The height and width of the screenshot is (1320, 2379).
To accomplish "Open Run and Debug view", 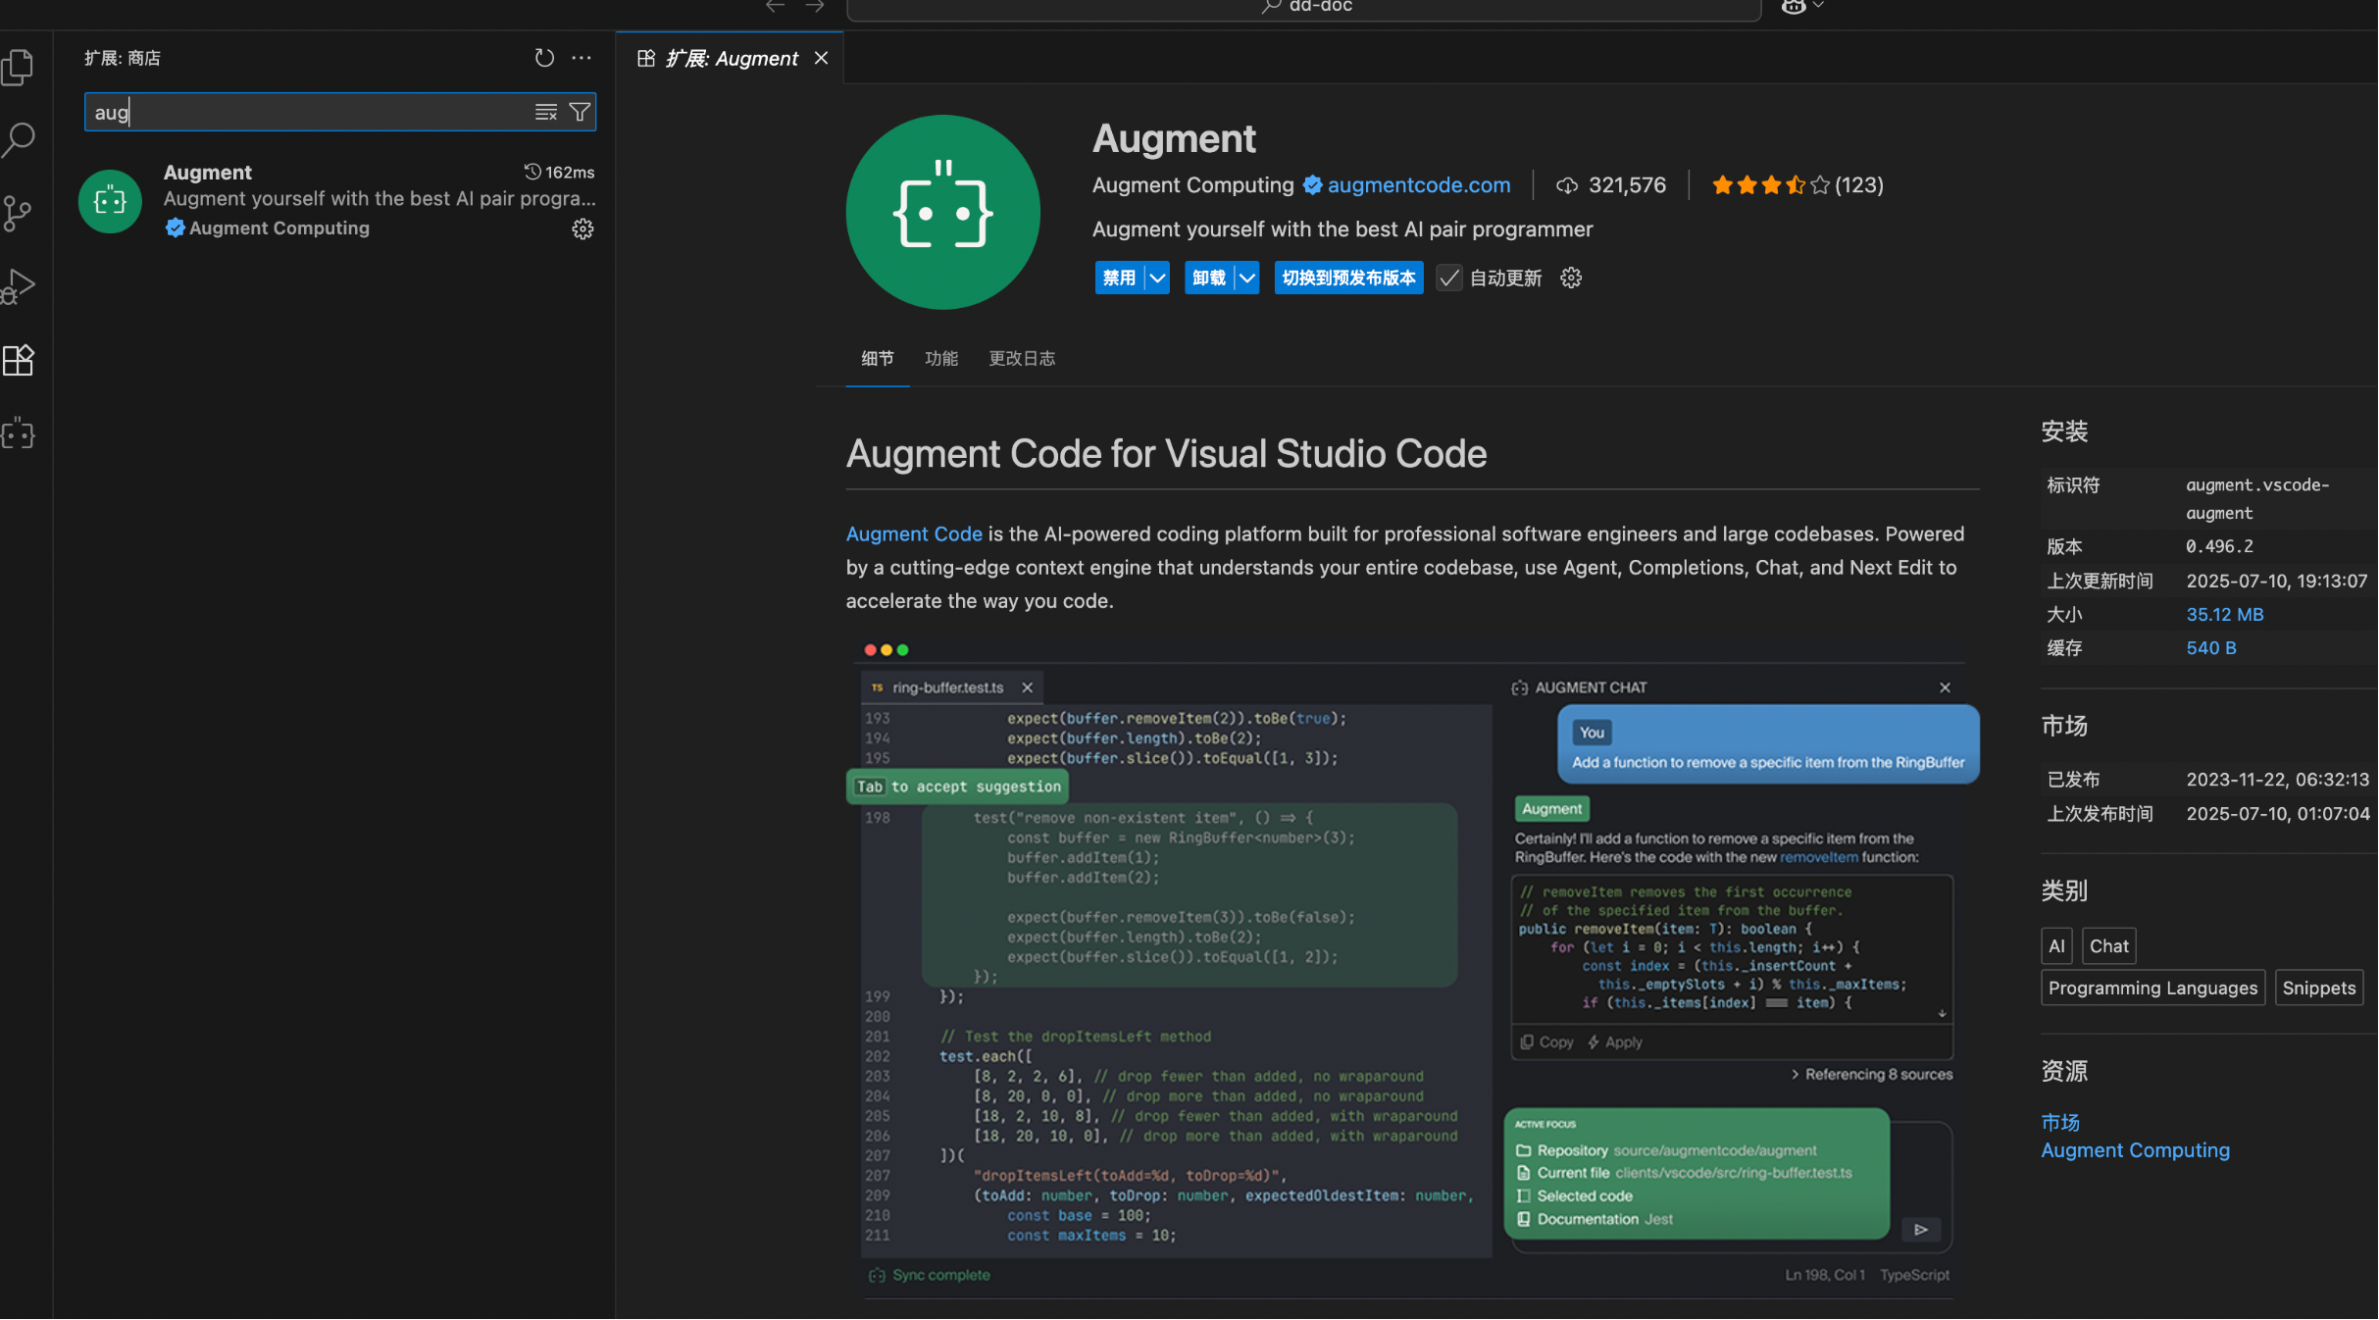I will tap(18, 286).
